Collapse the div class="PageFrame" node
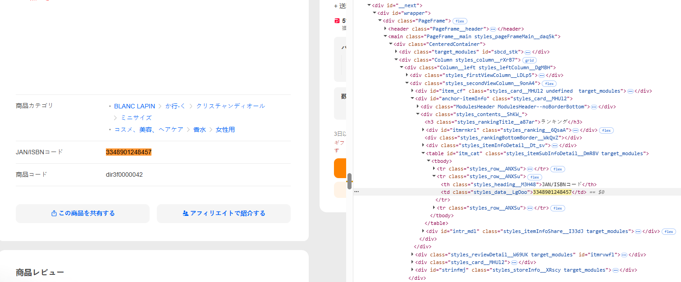This screenshot has width=681, height=282. [x=380, y=21]
